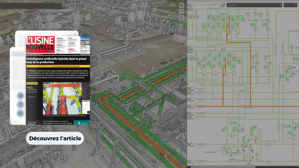299x168 pixels.
Task: Click the blurred search field at top left
Action: [31, 6]
